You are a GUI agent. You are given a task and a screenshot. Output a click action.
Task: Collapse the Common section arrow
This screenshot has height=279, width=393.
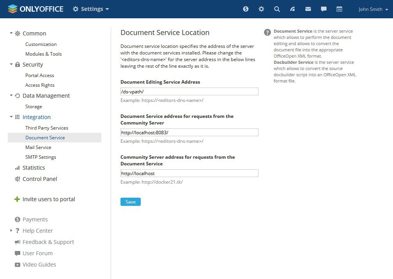pyautogui.click(x=11, y=33)
